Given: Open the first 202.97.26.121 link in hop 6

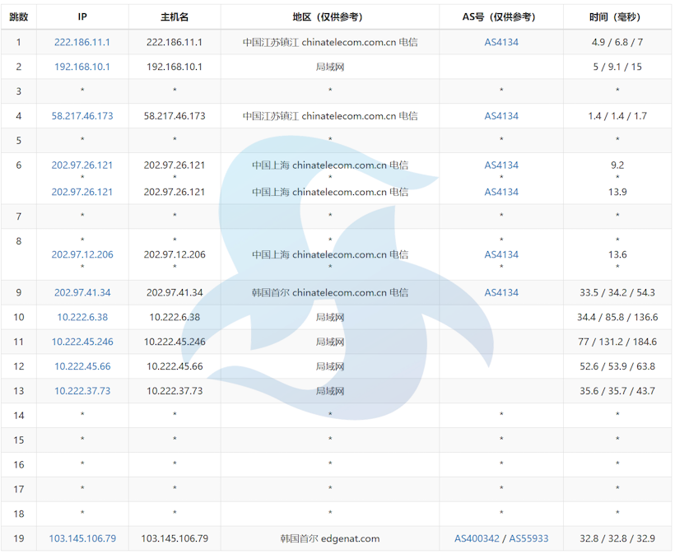Looking at the screenshot, I should click(82, 165).
